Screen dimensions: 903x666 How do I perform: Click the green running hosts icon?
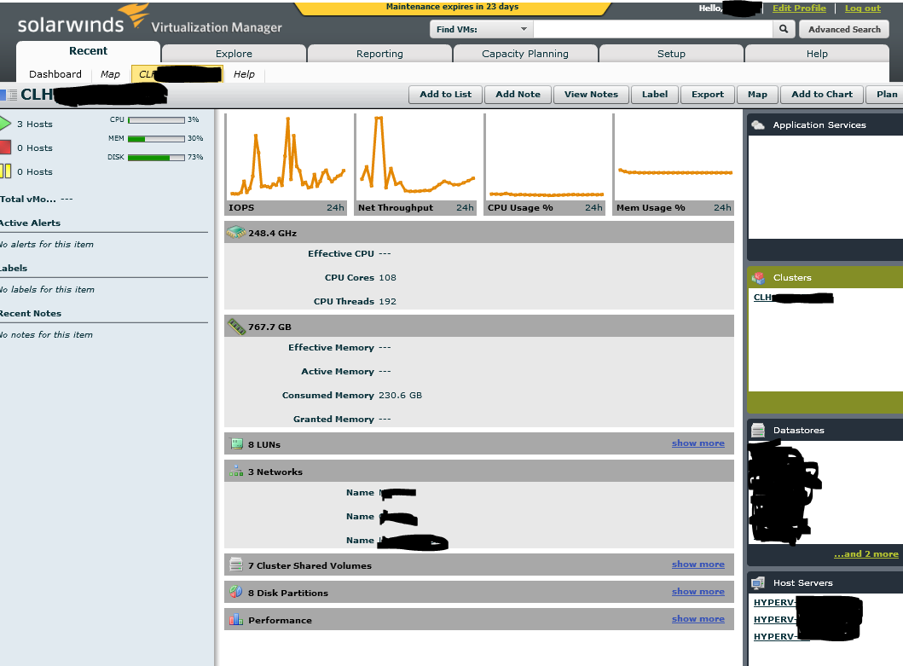tap(5, 124)
